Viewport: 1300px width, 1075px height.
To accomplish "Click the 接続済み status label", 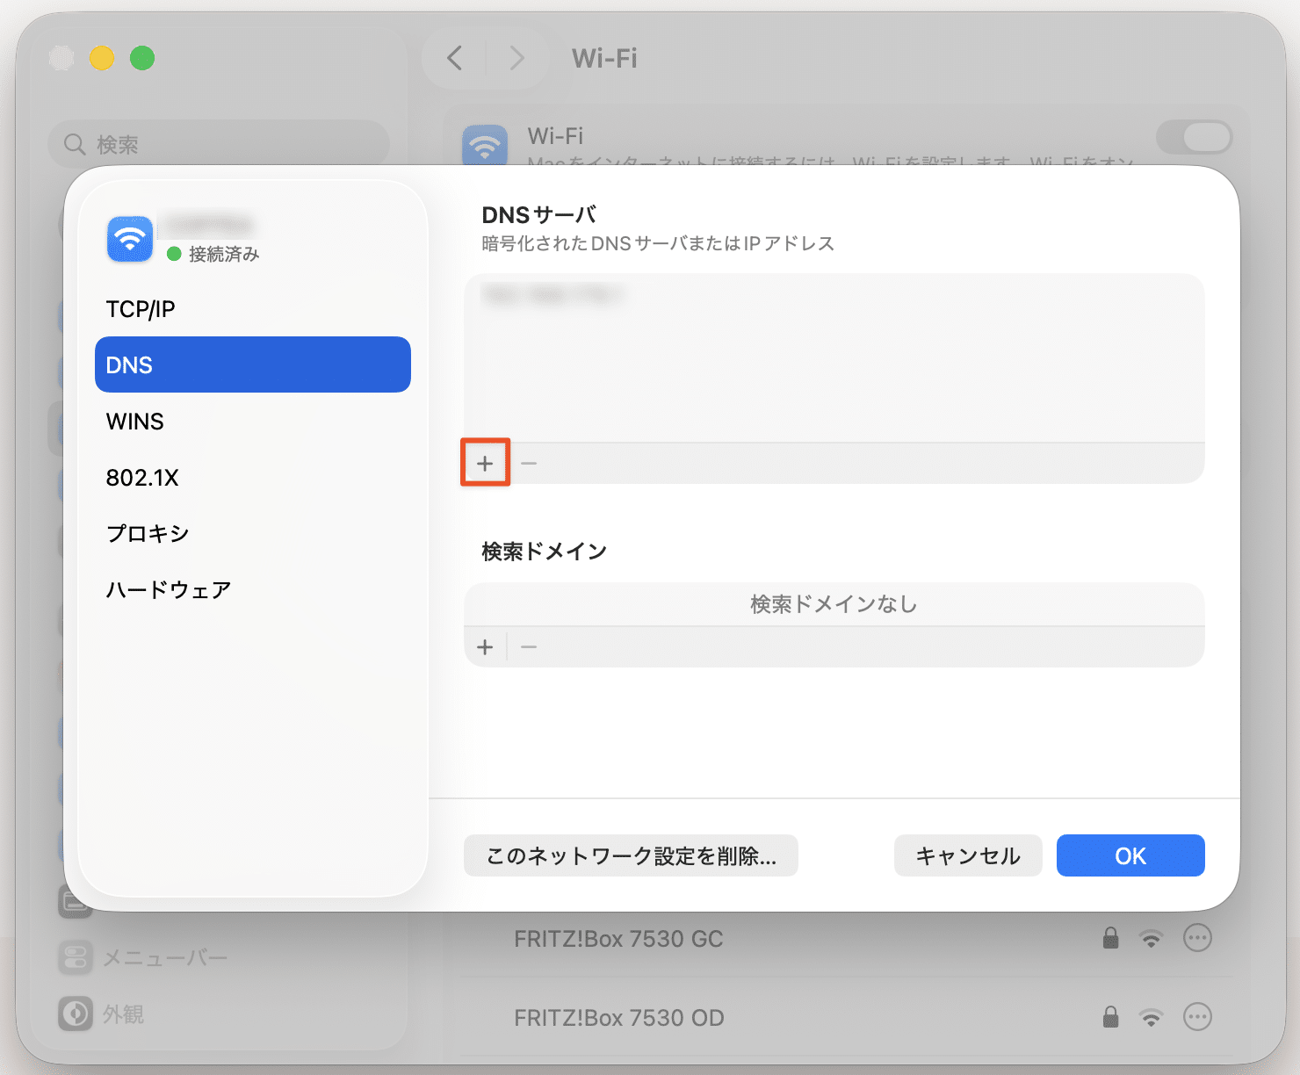I will 224,254.
